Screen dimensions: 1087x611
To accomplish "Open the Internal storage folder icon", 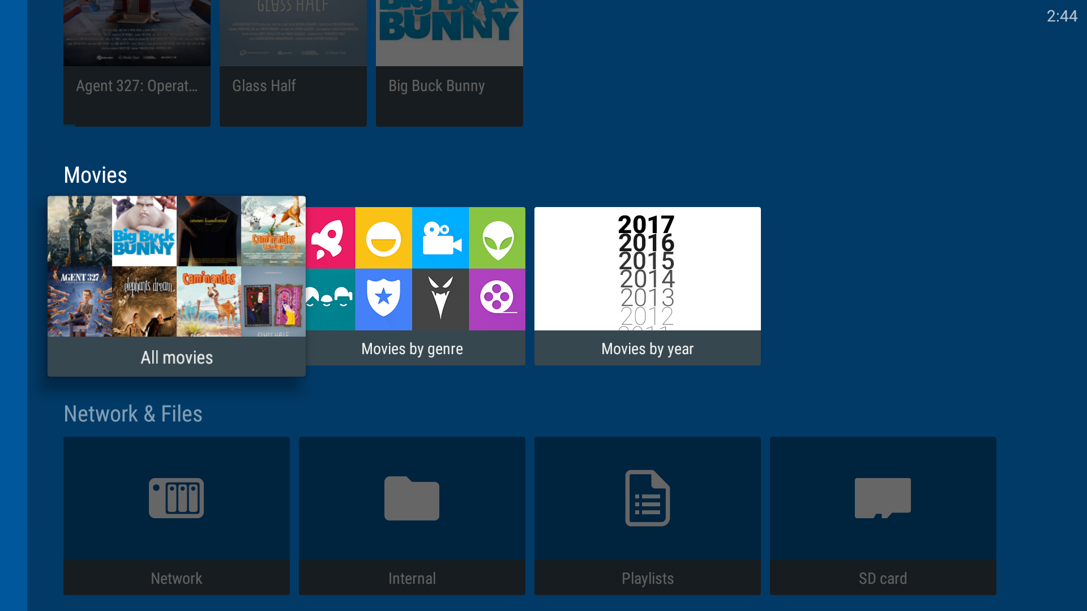I will [x=412, y=498].
